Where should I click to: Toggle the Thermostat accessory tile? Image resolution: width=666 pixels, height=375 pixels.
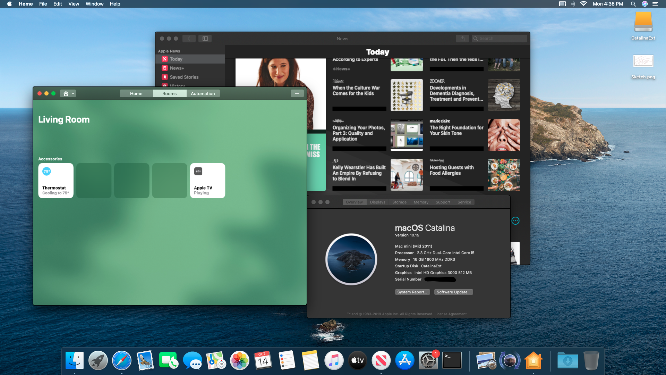(56, 181)
